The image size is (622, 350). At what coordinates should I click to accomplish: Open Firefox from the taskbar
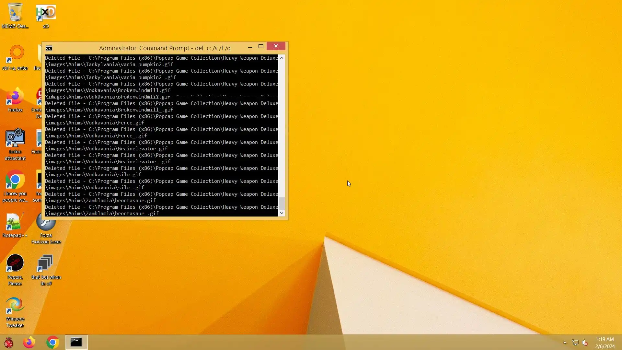29,343
